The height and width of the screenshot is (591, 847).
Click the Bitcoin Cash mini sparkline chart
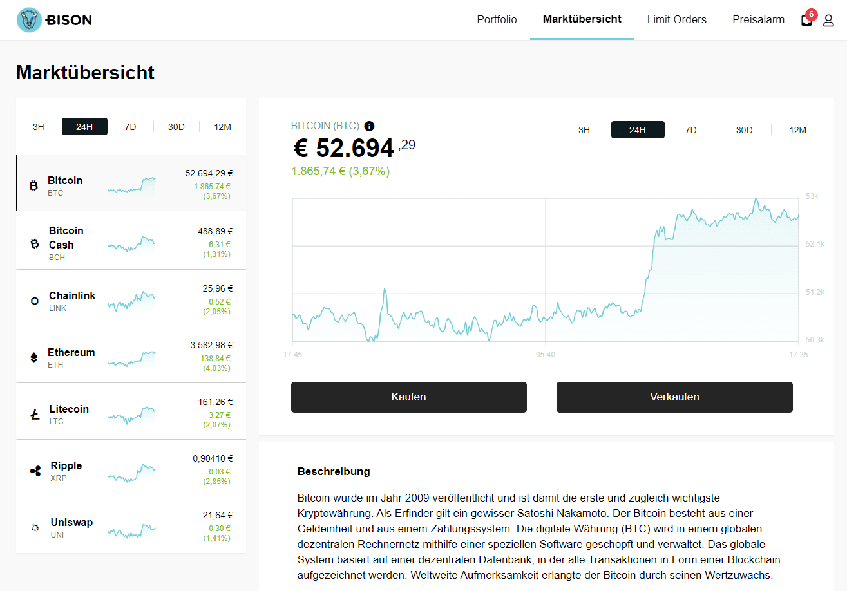(132, 244)
